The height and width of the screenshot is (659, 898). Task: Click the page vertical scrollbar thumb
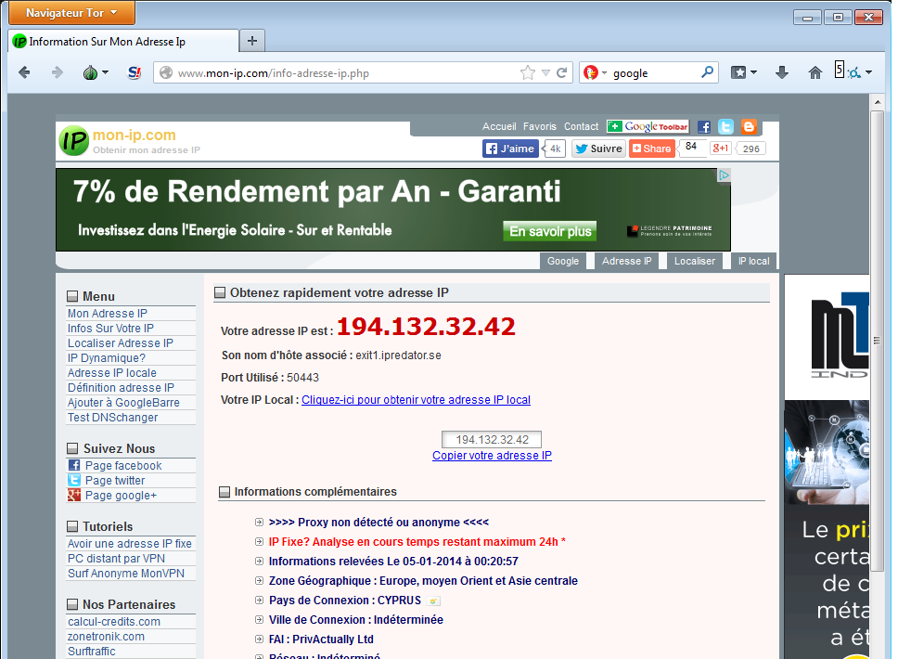click(877, 341)
